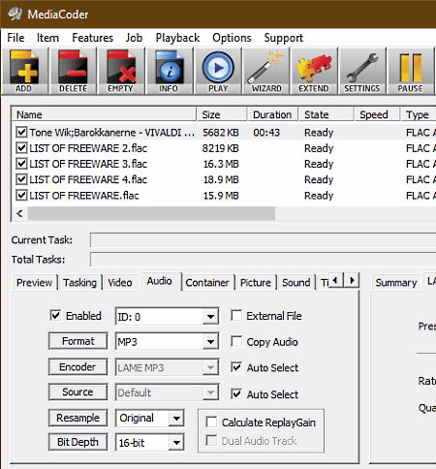Open the EXTEND puzzle icon
Screen dimensions: 436x469
click(x=314, y=71)
